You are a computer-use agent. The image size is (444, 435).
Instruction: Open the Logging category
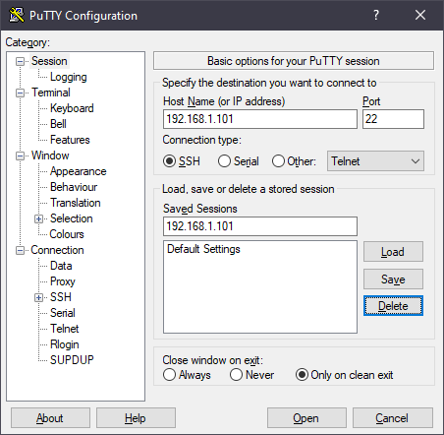pos(68,77)
